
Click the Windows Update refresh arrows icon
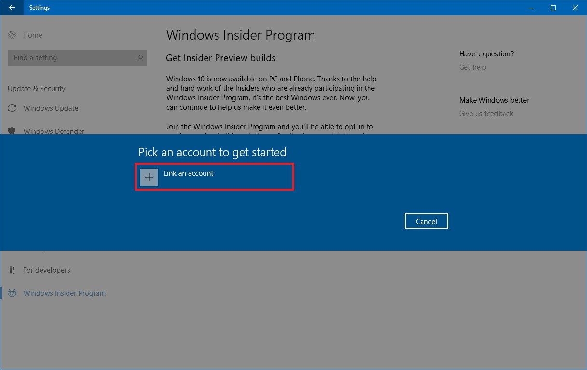[x=13, y=108]
